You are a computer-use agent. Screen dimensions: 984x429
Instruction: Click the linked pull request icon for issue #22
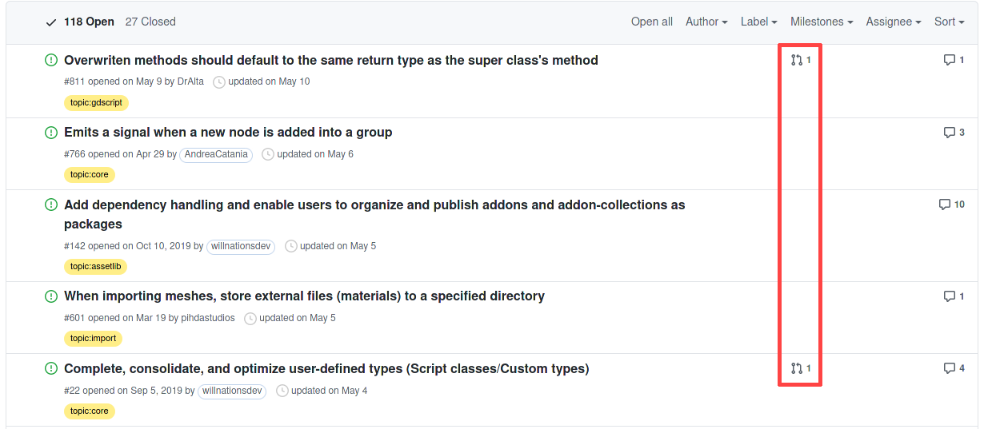(x=797, y=368)
